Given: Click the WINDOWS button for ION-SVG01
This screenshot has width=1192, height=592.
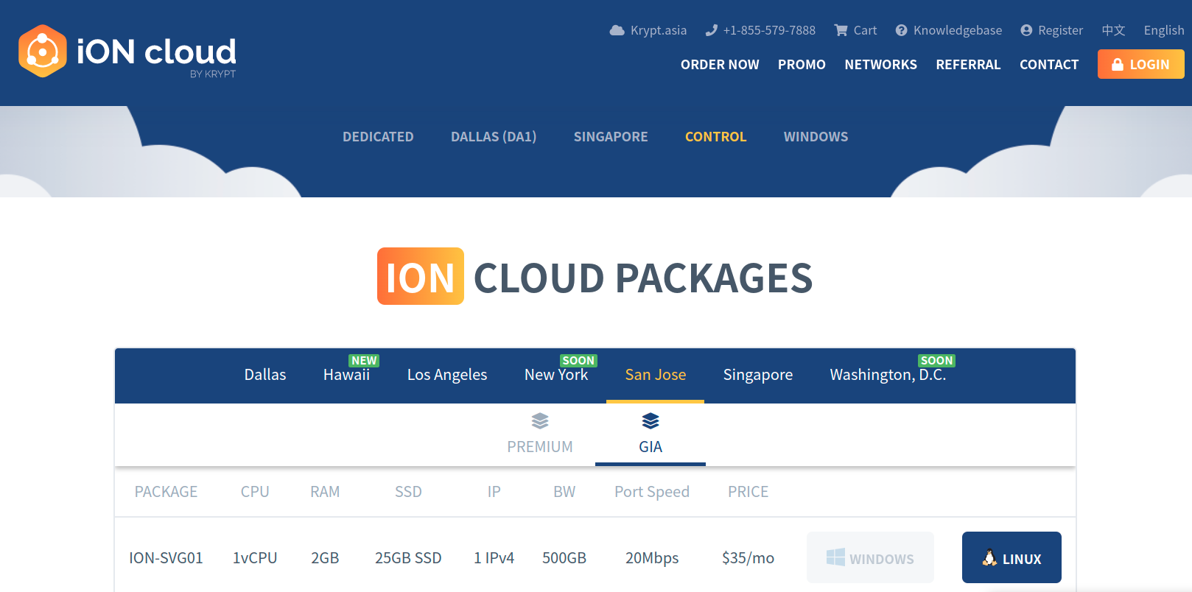Looking at the screenshot, I should [870, 557].
